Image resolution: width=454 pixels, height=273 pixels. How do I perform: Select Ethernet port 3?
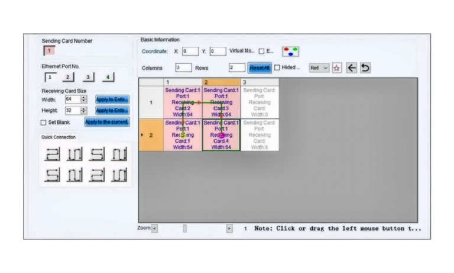click(x=88, y=77)
